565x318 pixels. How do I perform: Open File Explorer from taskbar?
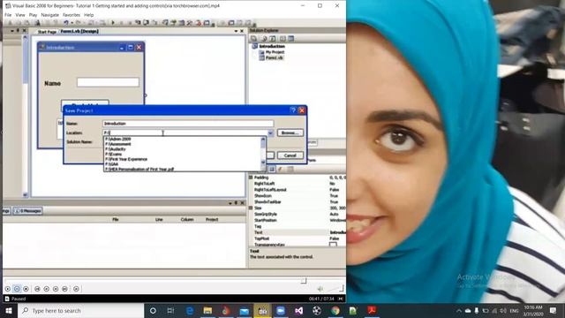[207, 310]
